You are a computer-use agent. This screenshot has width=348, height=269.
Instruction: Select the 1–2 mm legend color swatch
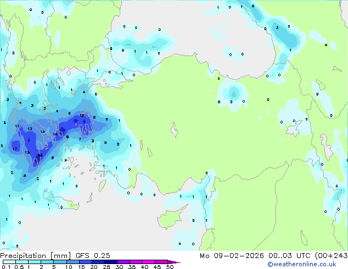35,262
